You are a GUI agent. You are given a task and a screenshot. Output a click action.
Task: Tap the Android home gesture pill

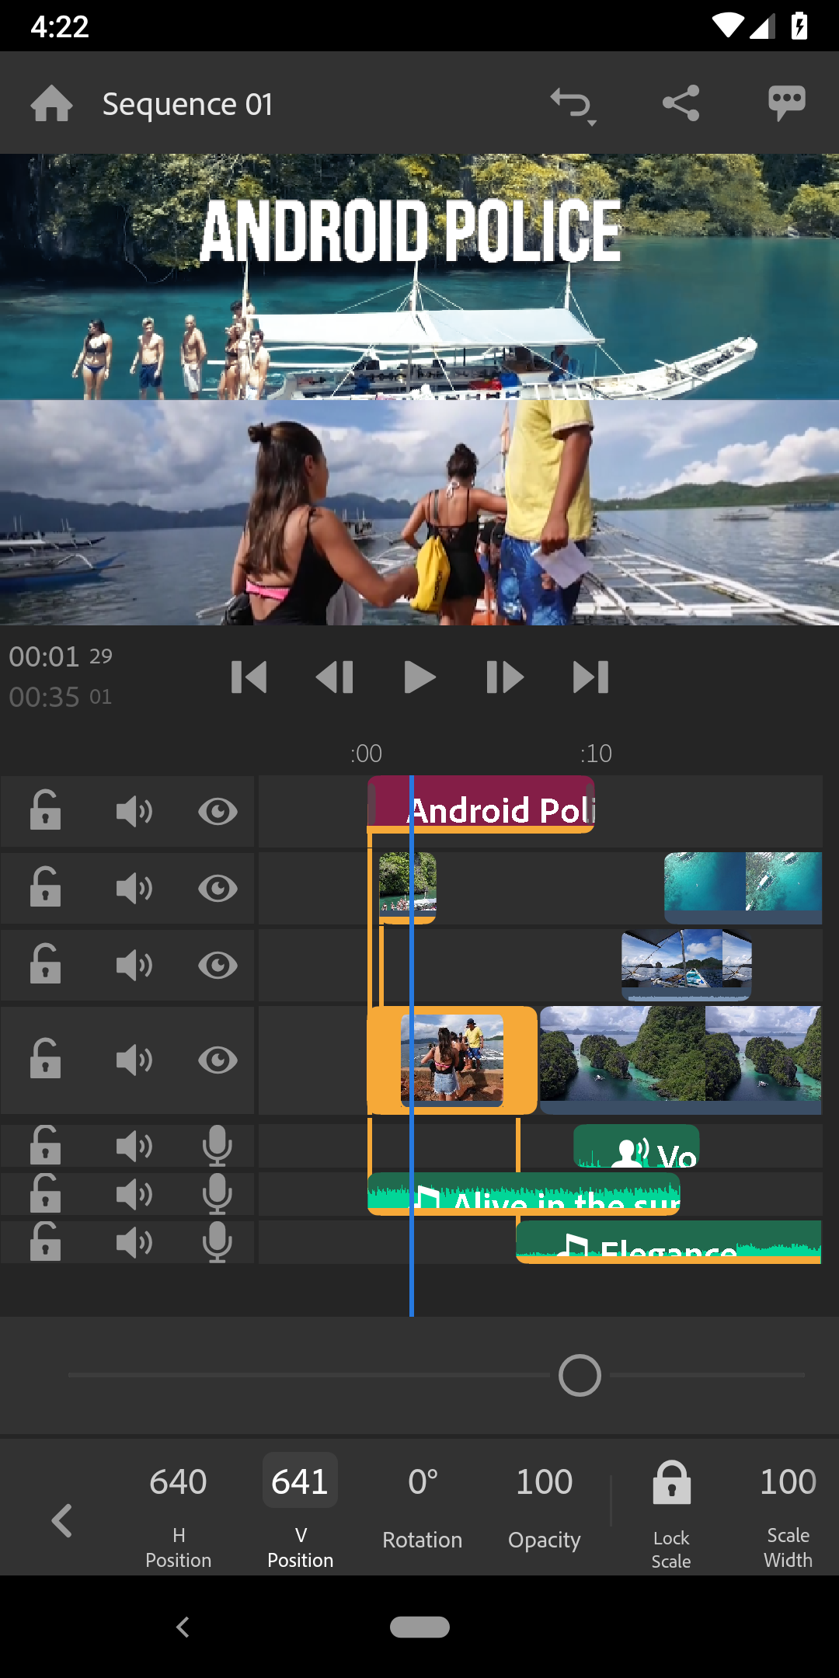(x=419, y=1627)
